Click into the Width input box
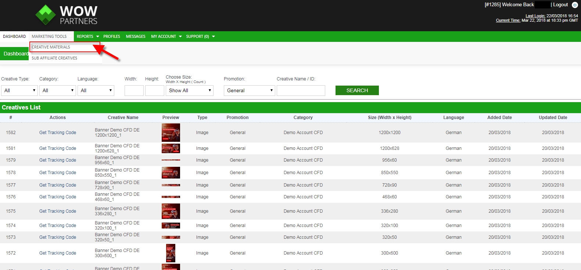Viewport: 581px width, 270px height. [x=134, y=90]
